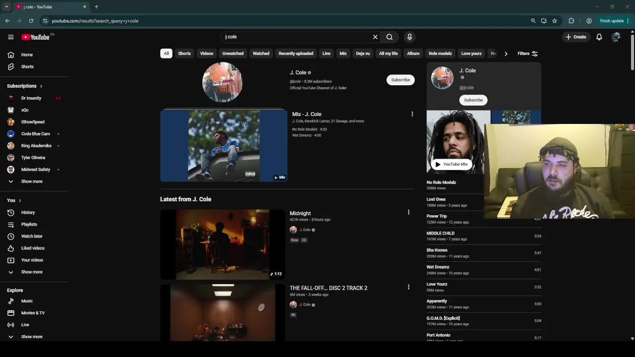Screen dimensions: 635x357
Task: Play the YouTube Mix in side card
Action: click(x=451, y=164)
